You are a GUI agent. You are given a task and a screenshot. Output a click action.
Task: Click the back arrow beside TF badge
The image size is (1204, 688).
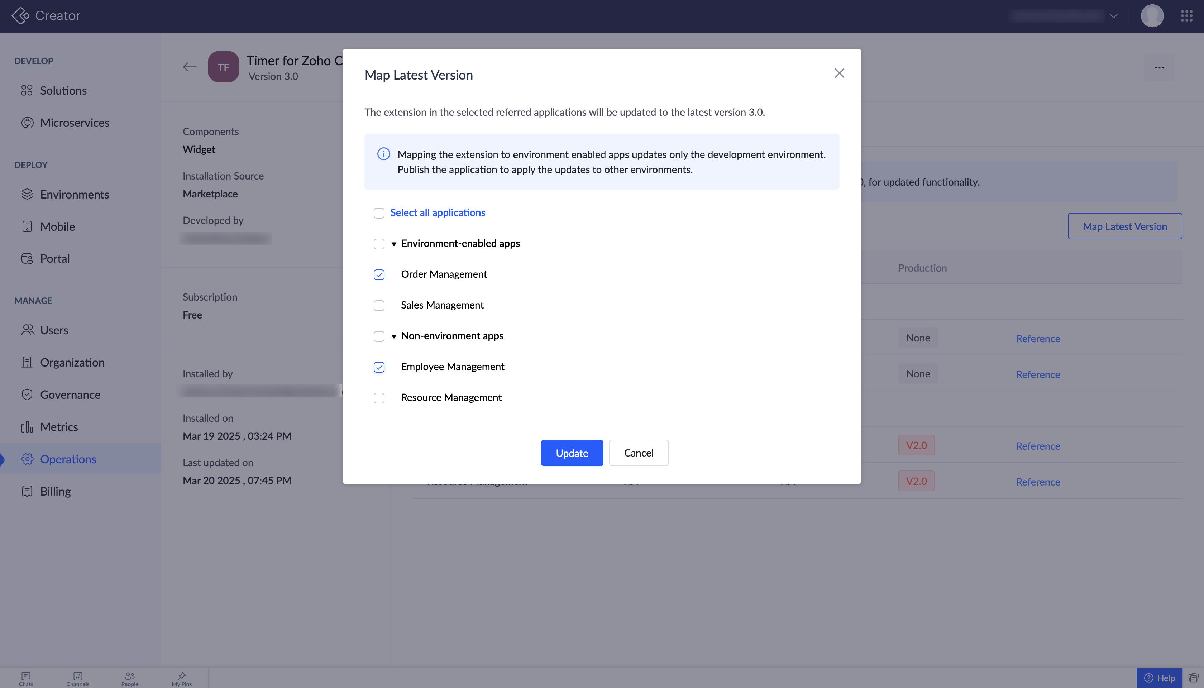coord(190,67)
